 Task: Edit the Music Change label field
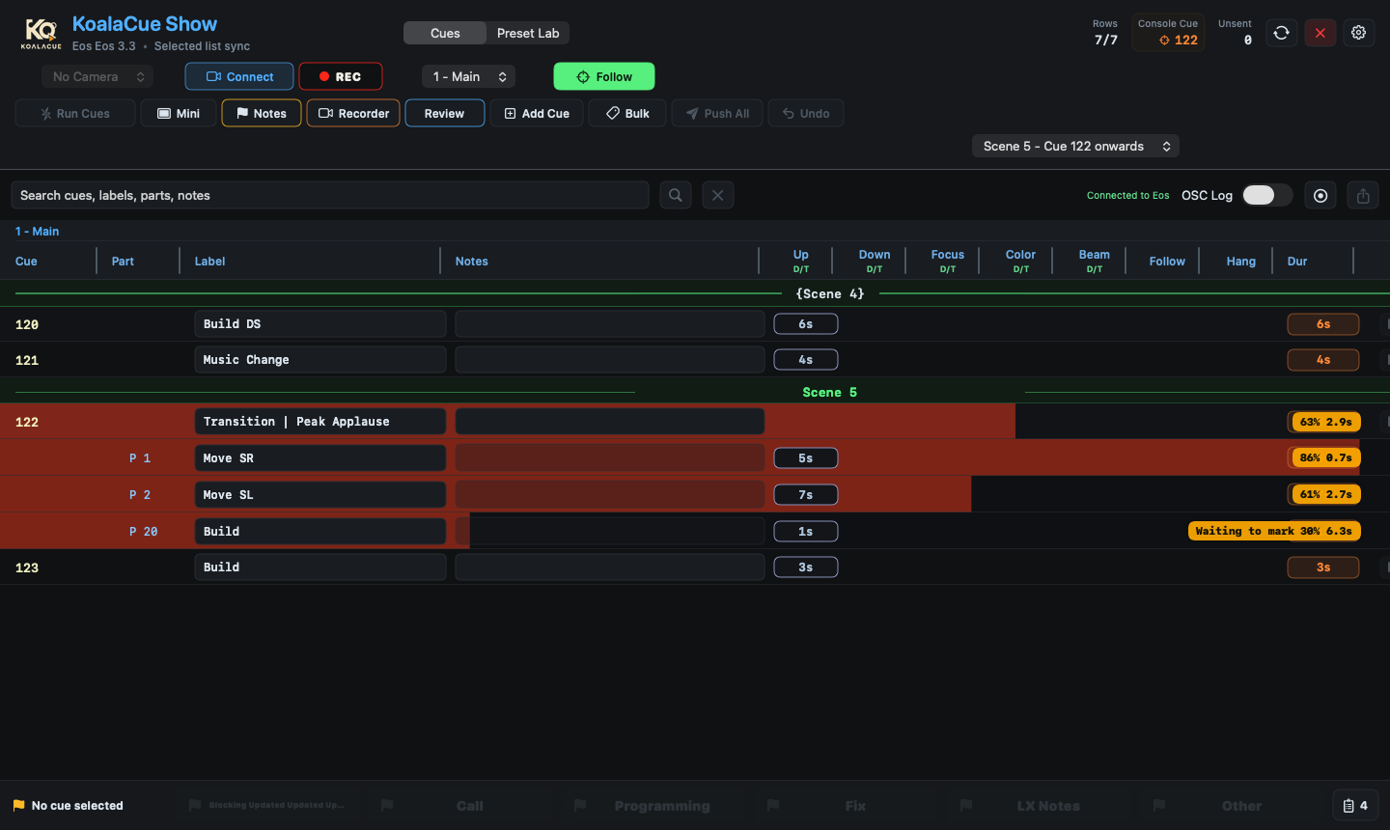click(x=320, y=360)
